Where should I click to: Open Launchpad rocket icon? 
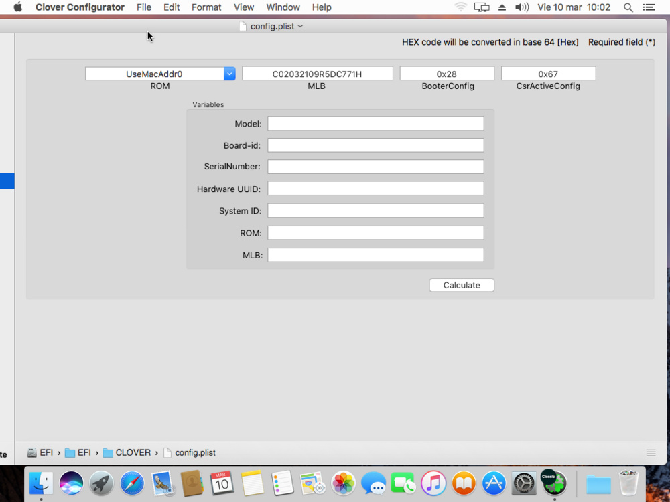101,483
